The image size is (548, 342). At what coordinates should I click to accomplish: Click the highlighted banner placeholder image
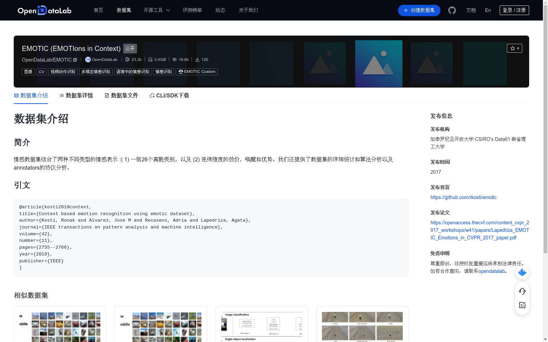(379, 64)
